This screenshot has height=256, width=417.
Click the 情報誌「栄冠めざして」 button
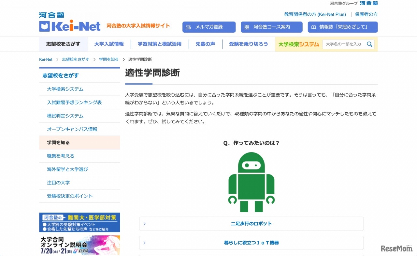[x=343, y=27]
